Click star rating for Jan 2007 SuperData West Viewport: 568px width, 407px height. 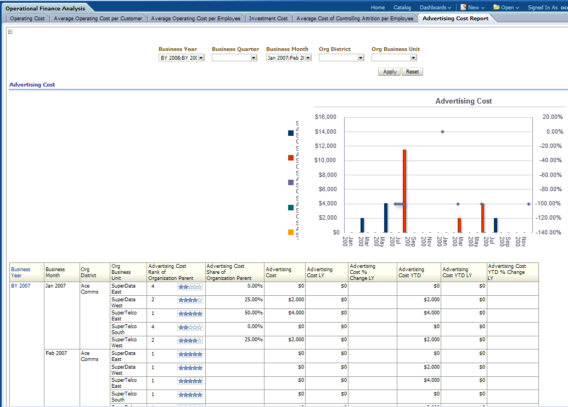[190, 300]
